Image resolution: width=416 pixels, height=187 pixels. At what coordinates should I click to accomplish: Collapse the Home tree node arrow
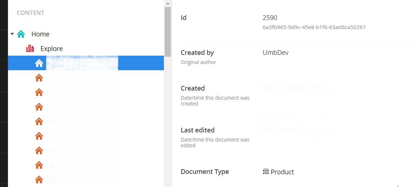pyautogui.click(x=12, y=34)
